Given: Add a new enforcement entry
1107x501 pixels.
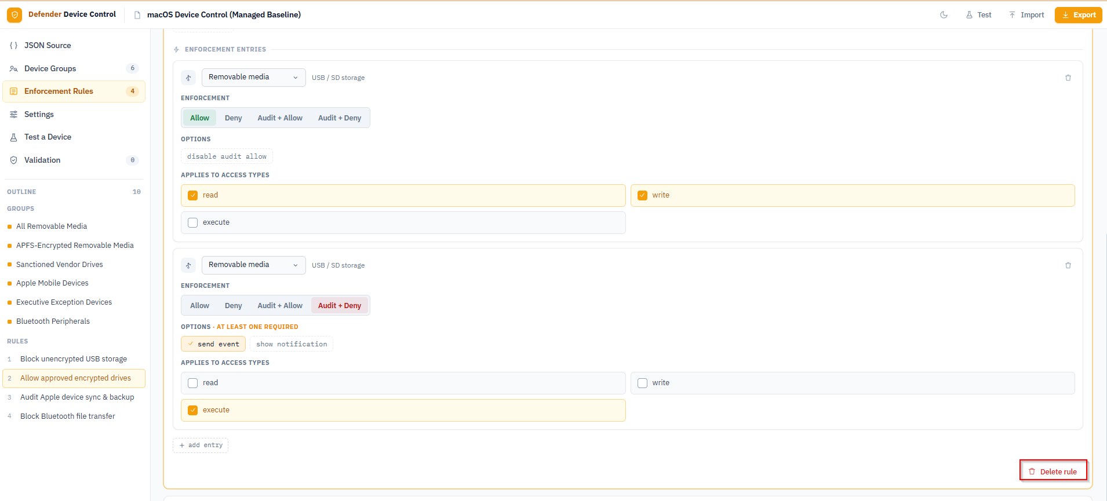Looking at the screenshot, I should (x=201, y=445).
